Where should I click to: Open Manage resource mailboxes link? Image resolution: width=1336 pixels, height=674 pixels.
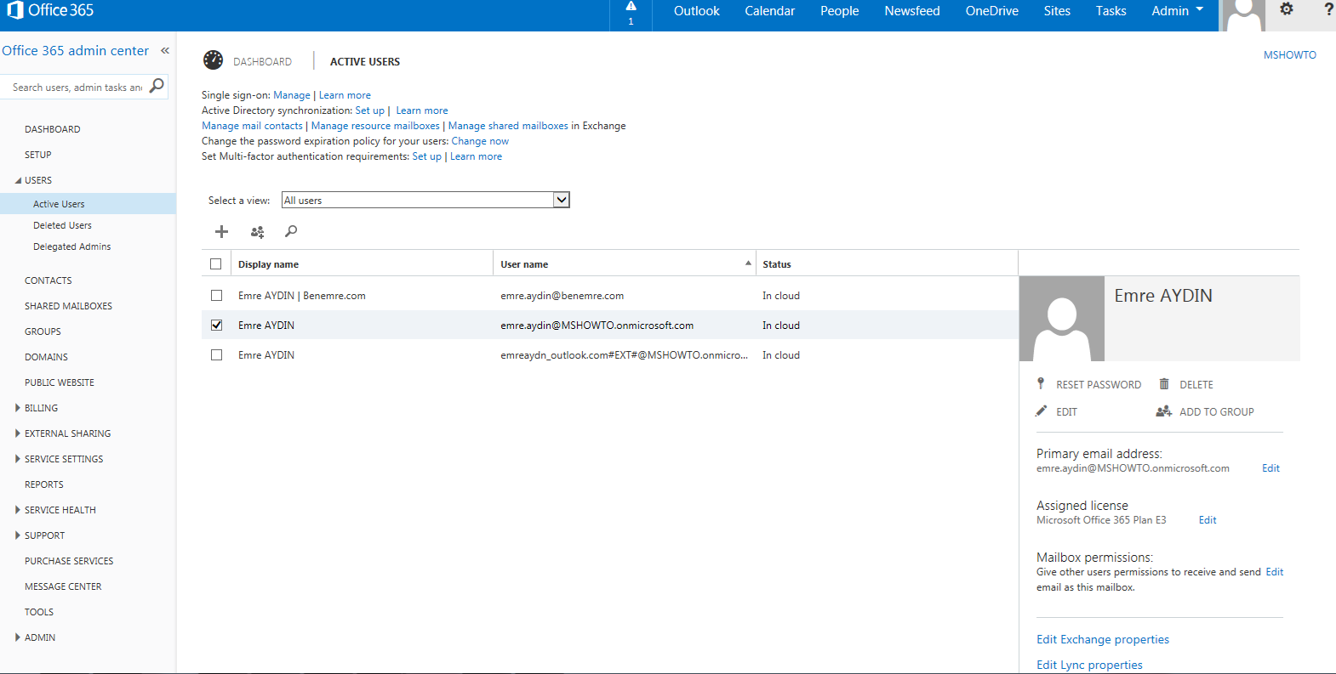375,126
